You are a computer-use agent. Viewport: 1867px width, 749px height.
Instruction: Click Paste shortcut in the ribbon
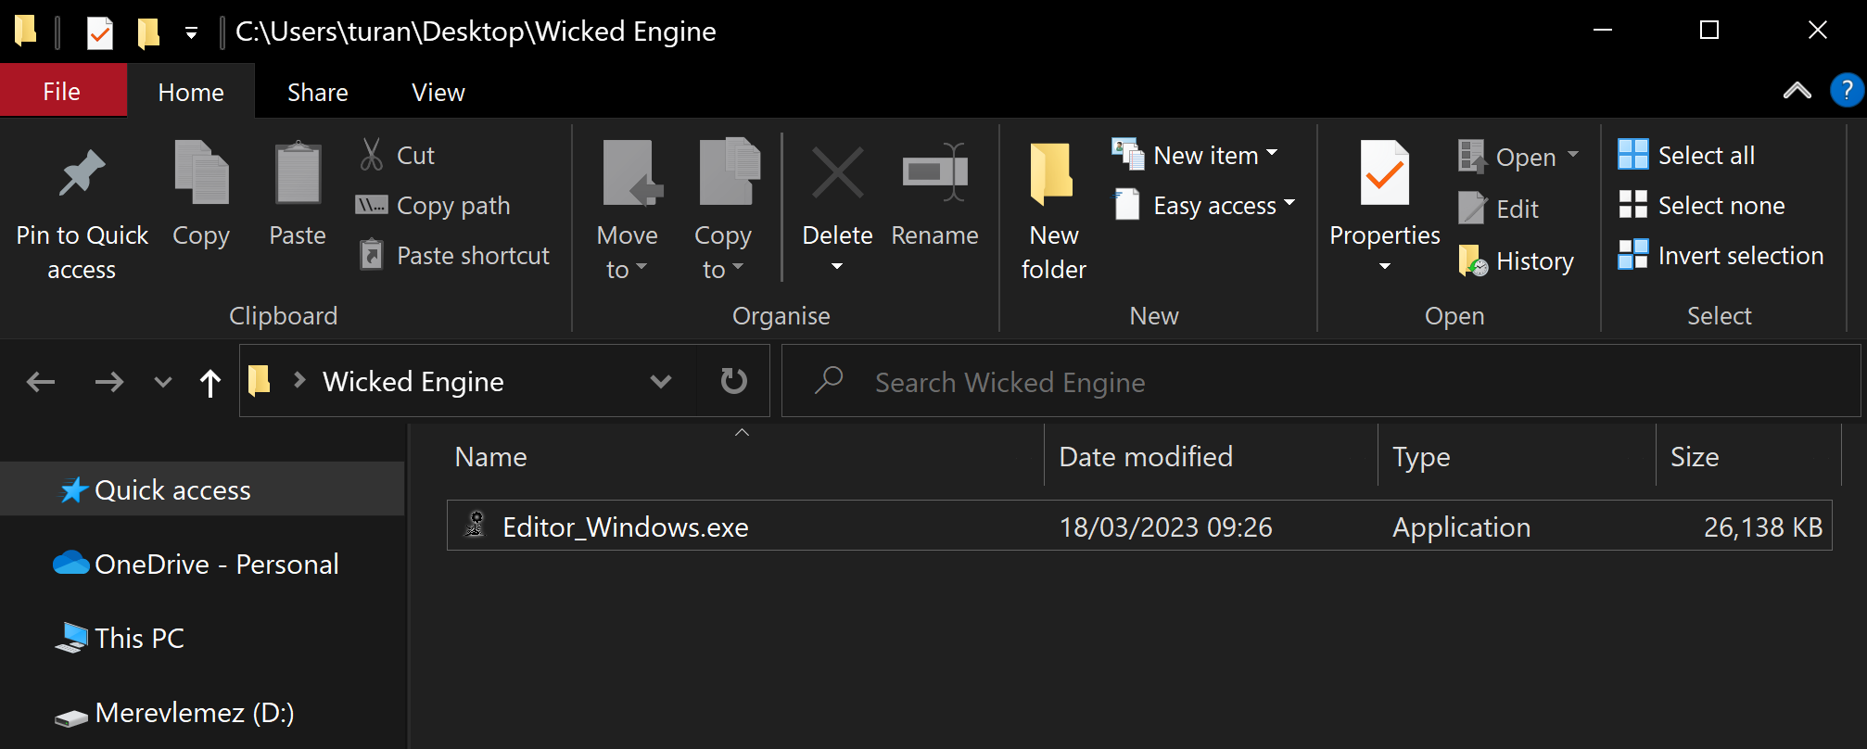tap(455, 255)
